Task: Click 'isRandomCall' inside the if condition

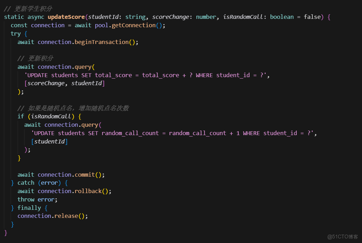Action: (x=51, y=117)
